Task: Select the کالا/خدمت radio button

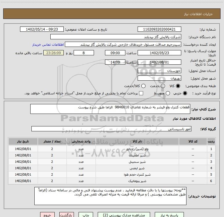Action: click(143, 86)
